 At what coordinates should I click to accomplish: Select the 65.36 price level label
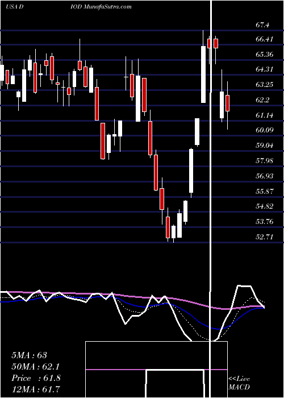tap(265, 55)
